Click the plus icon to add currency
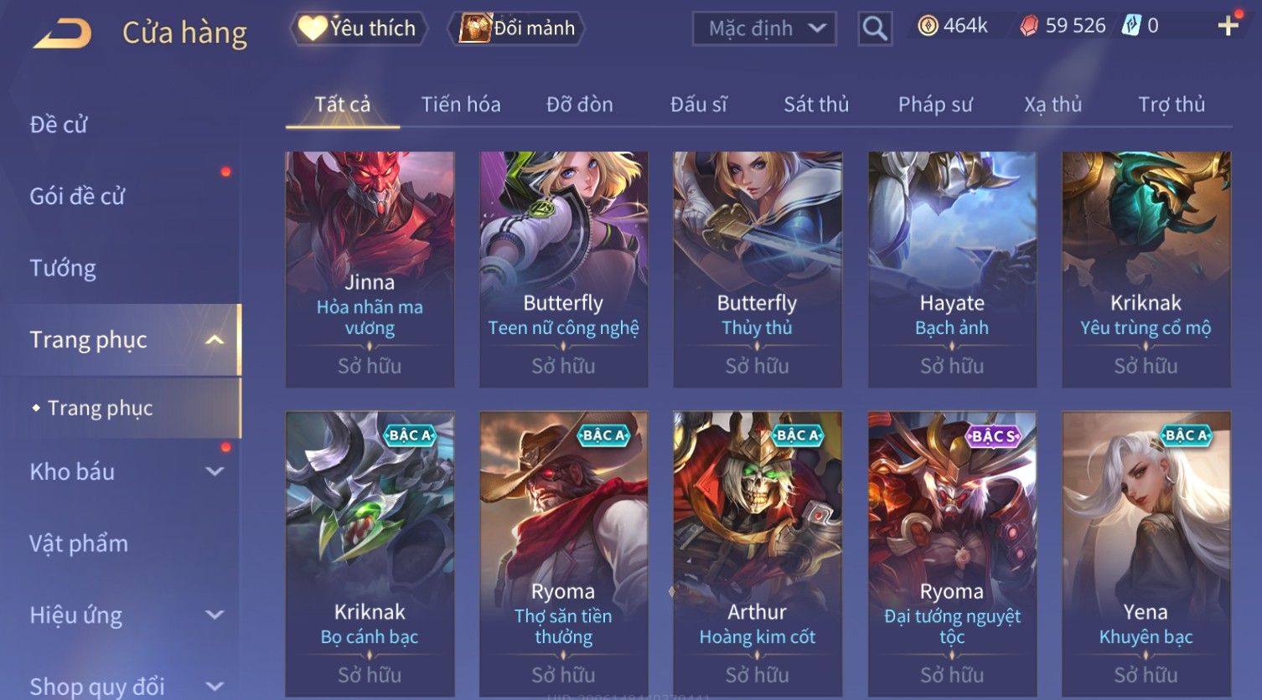The height and width of the screenshot is (700, 1262). [1228, 26]
